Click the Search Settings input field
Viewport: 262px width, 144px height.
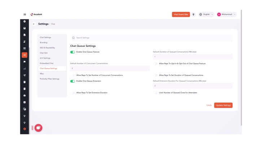152,37
